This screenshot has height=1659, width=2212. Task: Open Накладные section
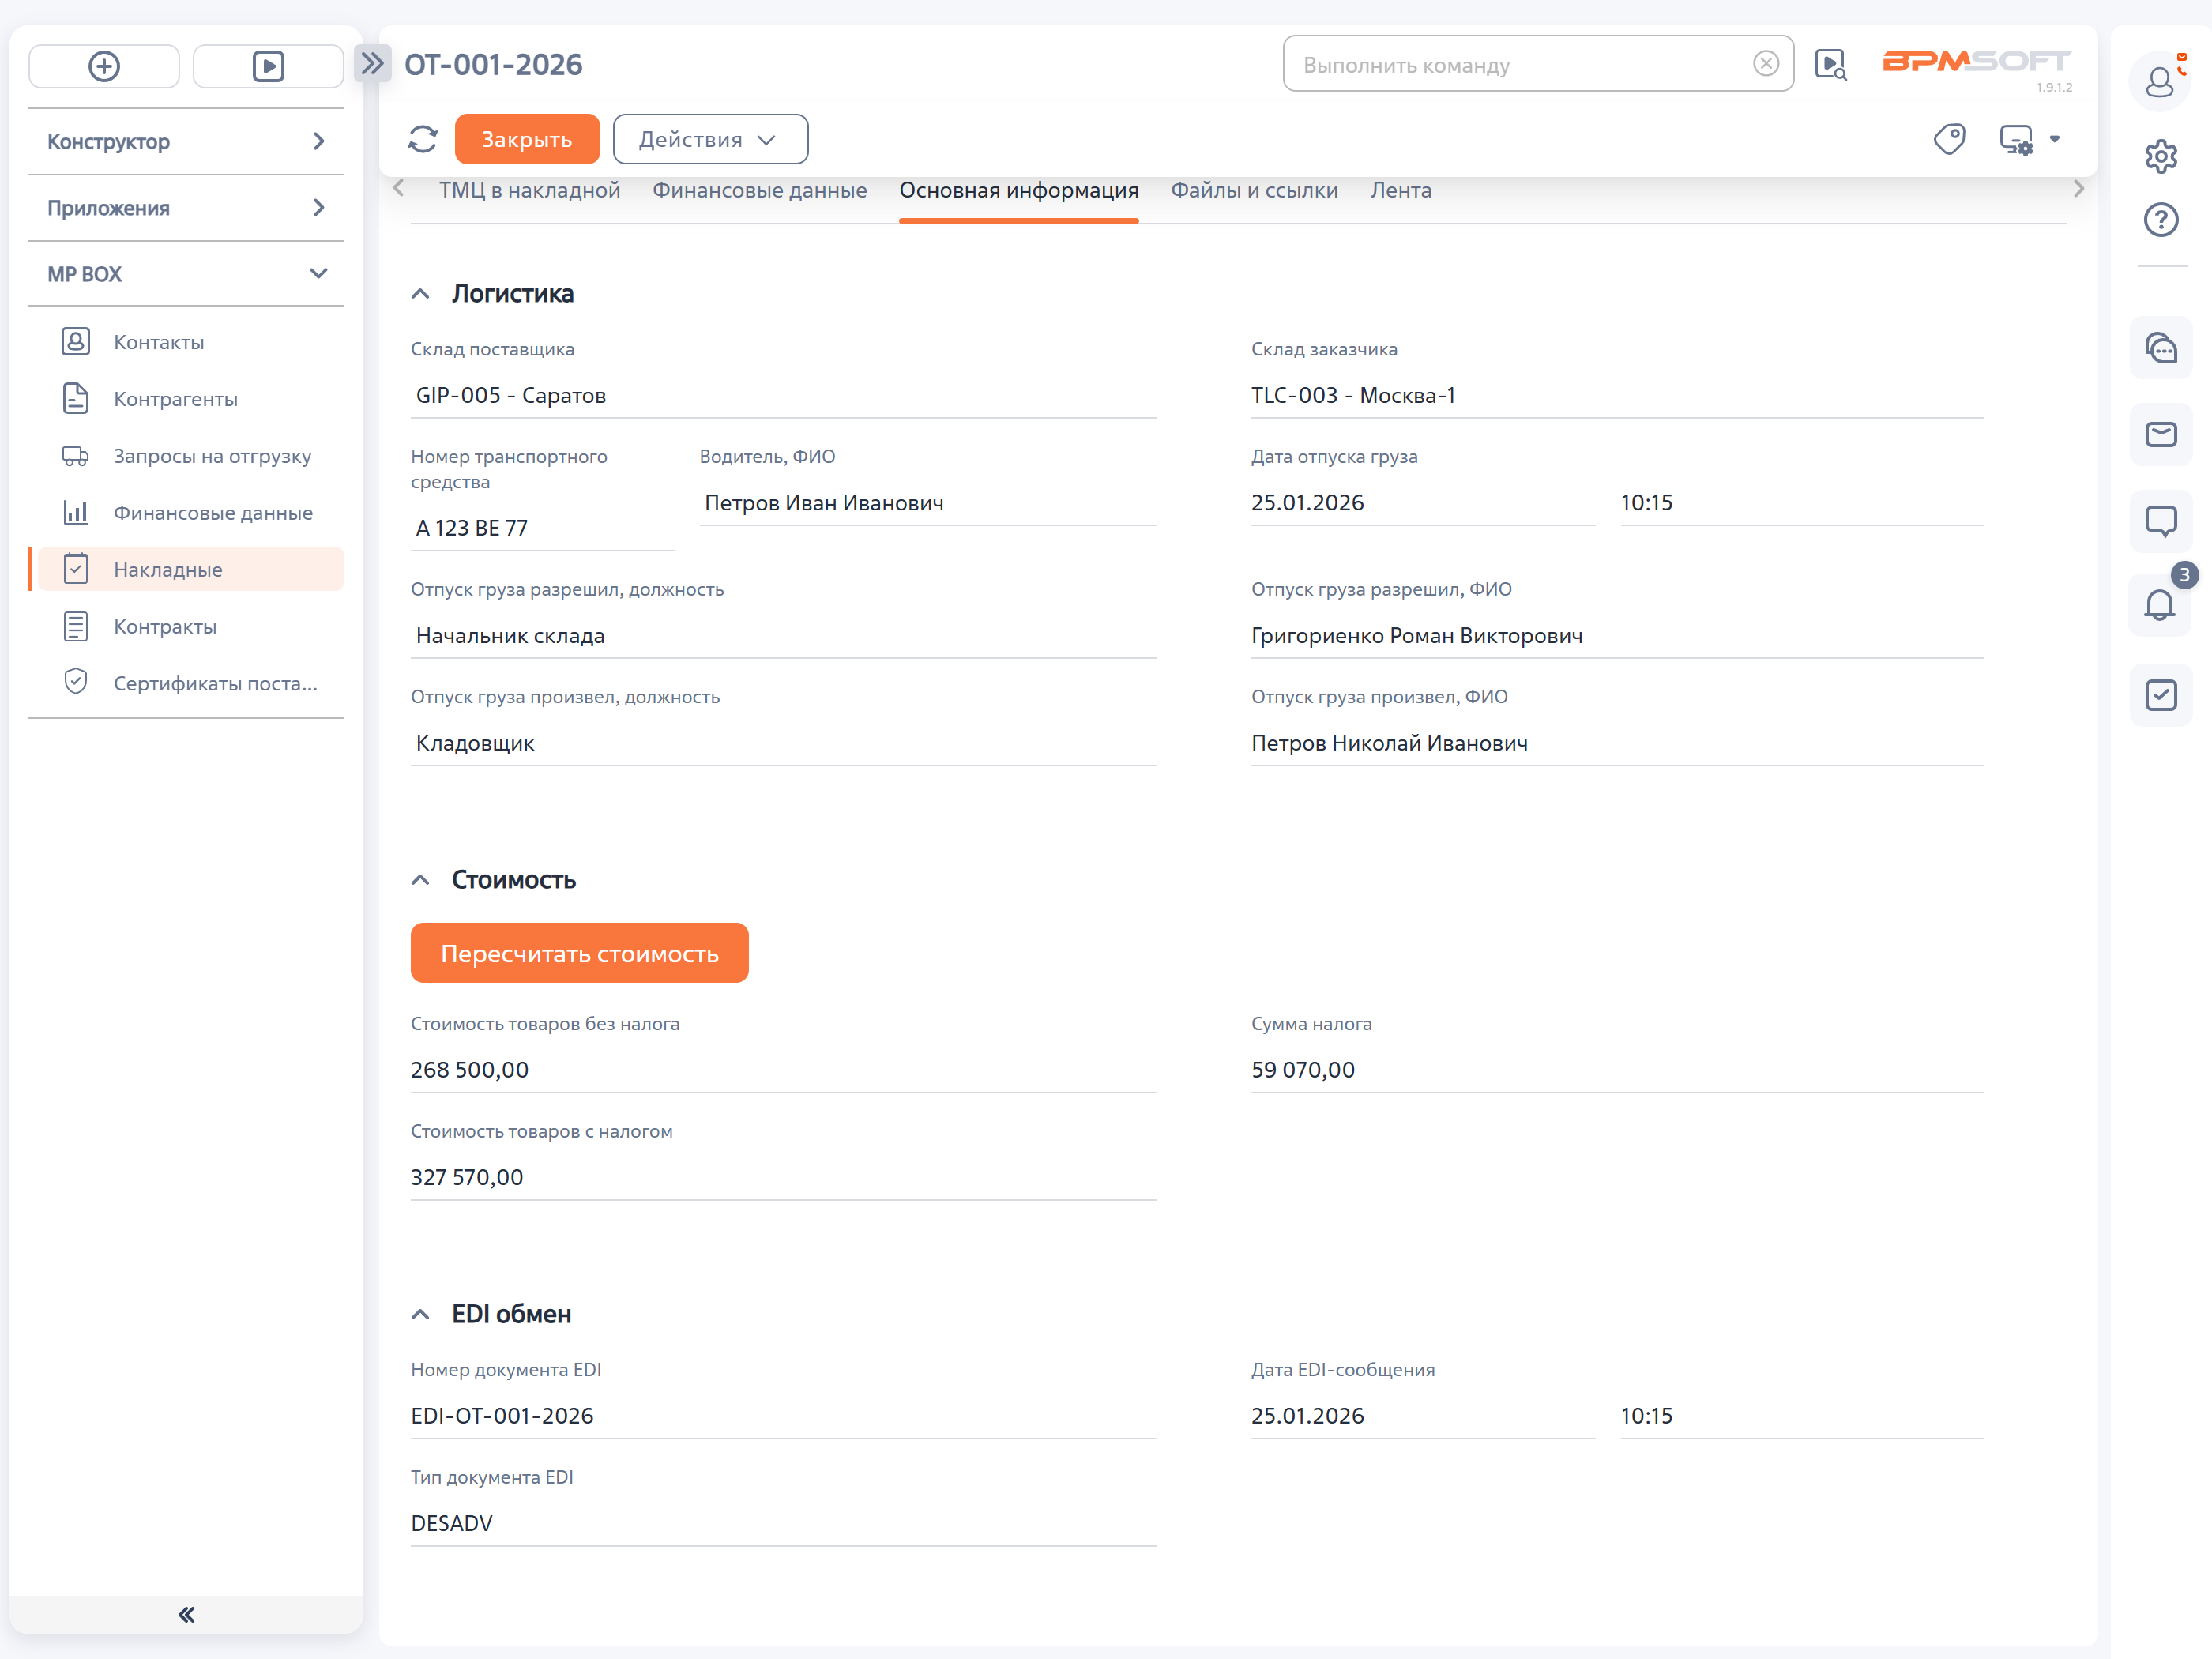coord(187,570)
